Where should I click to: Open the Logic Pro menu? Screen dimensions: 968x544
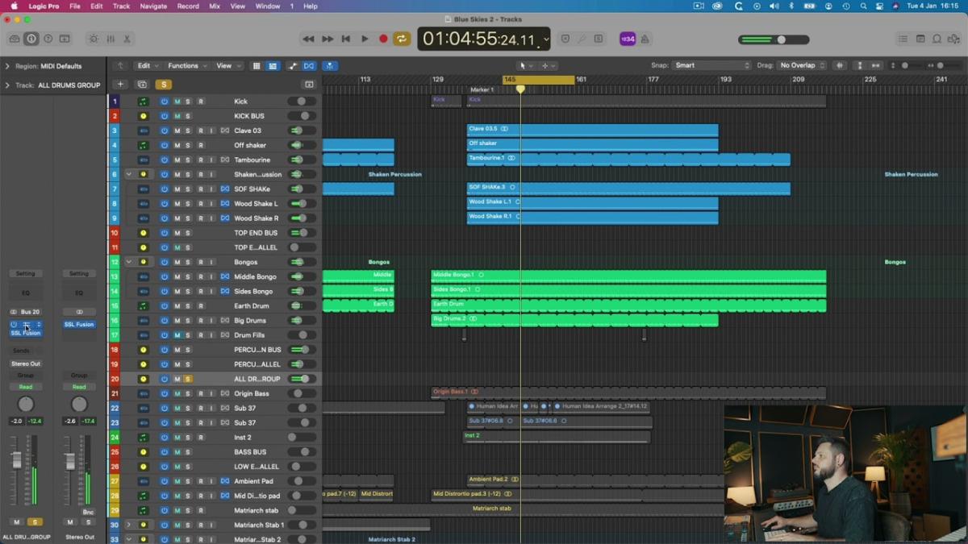pos(44,6)
